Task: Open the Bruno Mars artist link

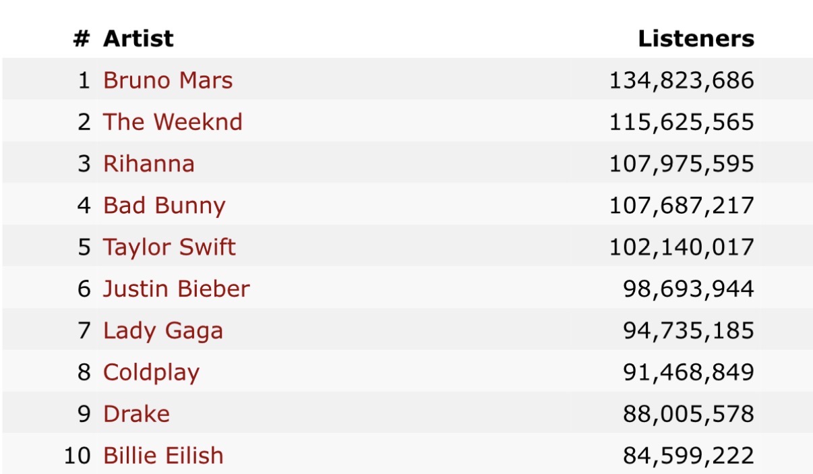Action: 168,81
